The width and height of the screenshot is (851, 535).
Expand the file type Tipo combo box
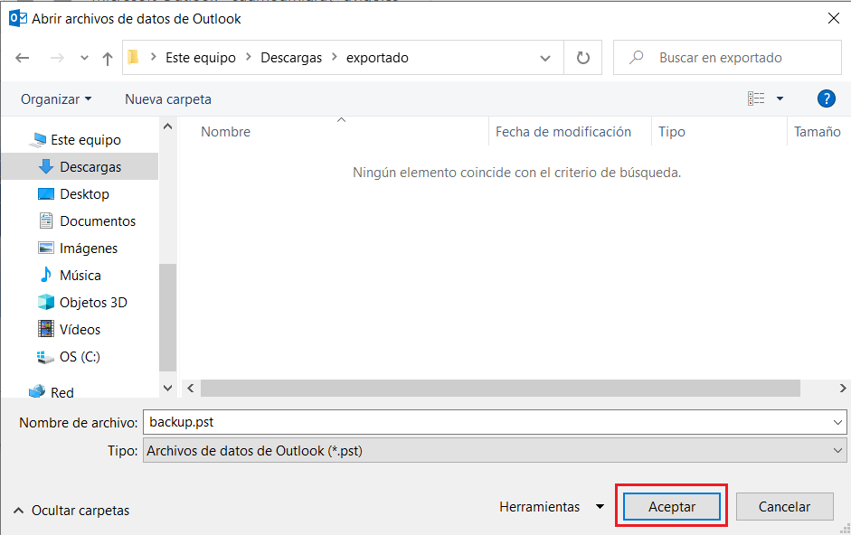coord(494,450)
